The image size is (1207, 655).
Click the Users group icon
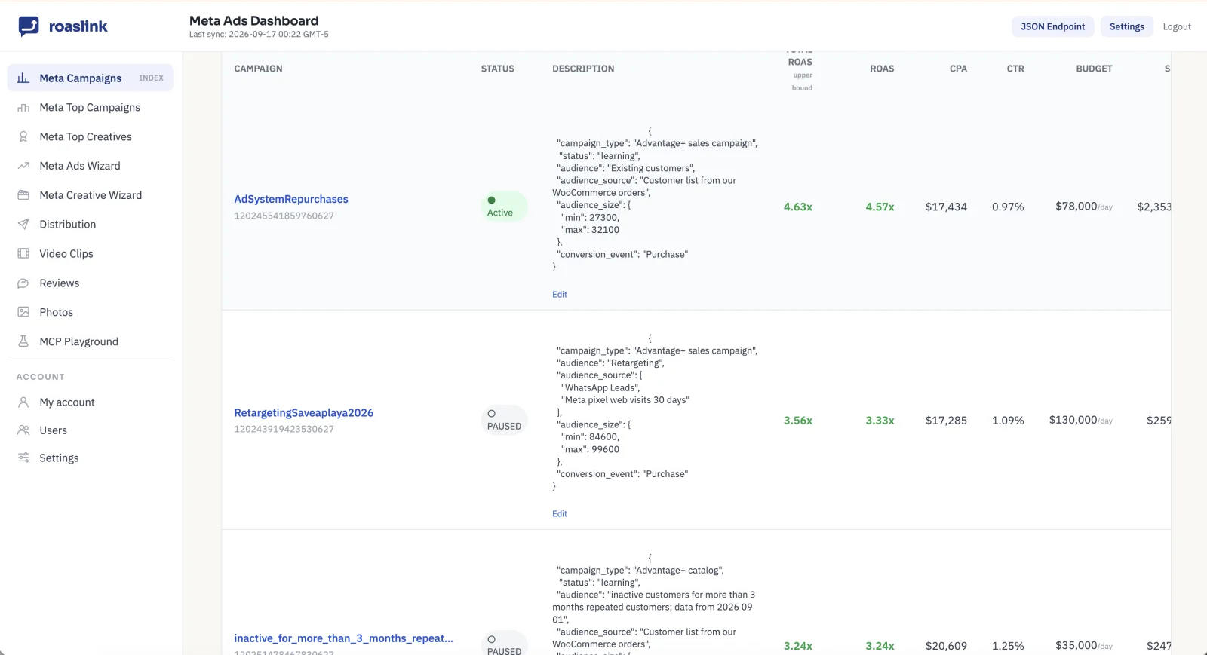(23, 430)
